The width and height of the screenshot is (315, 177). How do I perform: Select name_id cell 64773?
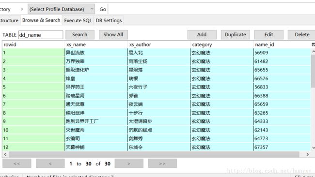pos(282,138)
